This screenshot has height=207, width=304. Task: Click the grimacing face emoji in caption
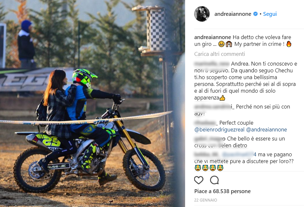pyautogui.click(x=221, y=44)
